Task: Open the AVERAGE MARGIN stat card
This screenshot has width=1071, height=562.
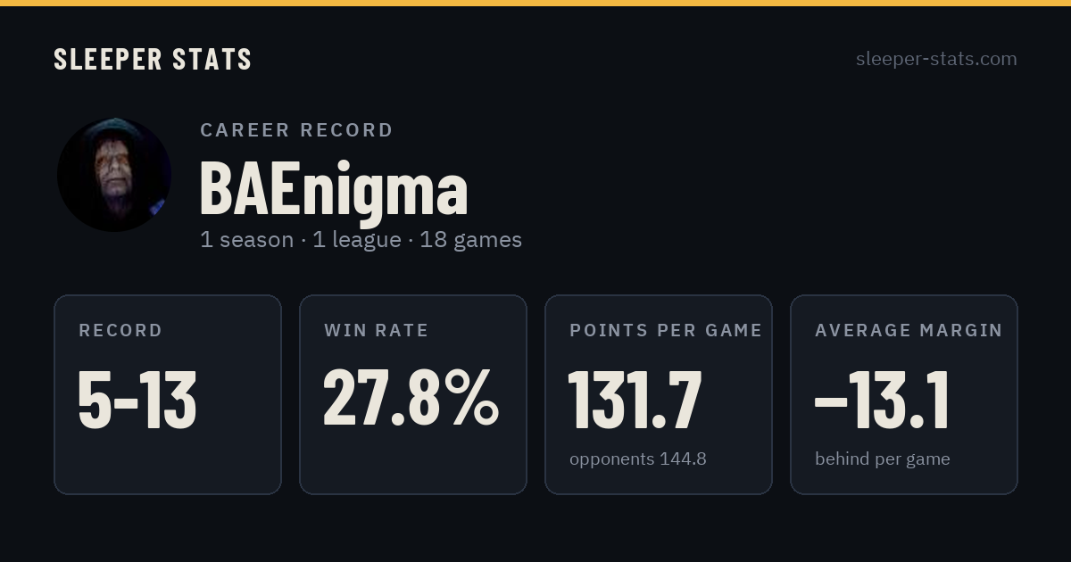Action: [904, 394]
